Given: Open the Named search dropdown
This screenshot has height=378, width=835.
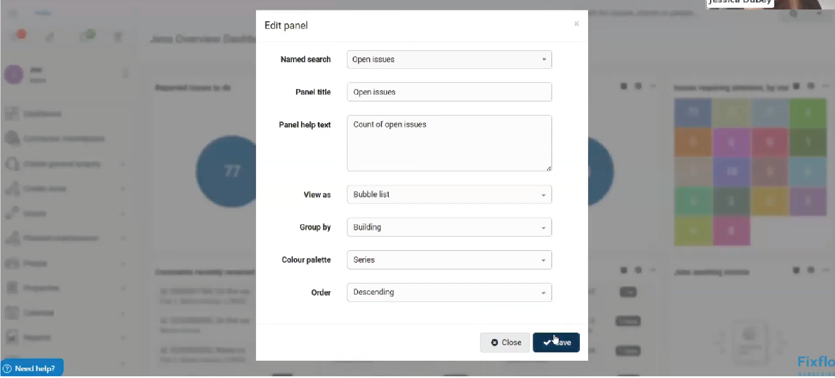Looking at the screenshot, I should point(449,60).
